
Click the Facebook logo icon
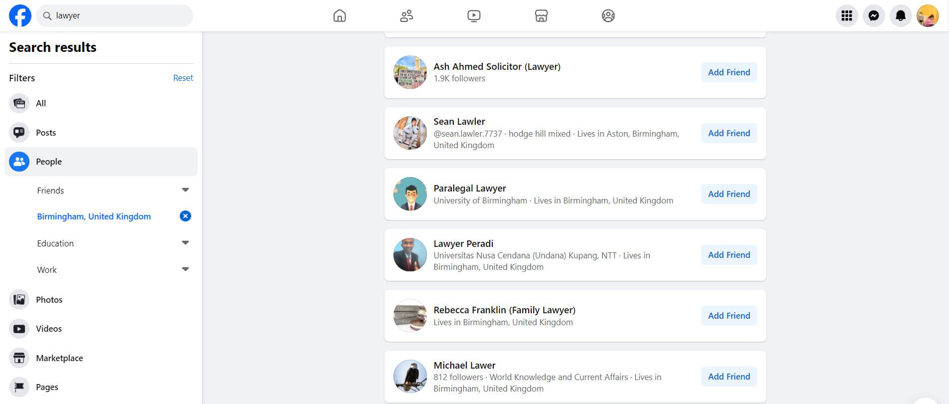20,16
